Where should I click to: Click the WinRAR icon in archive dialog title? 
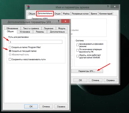pyautogui.click(x=28, y=7)
